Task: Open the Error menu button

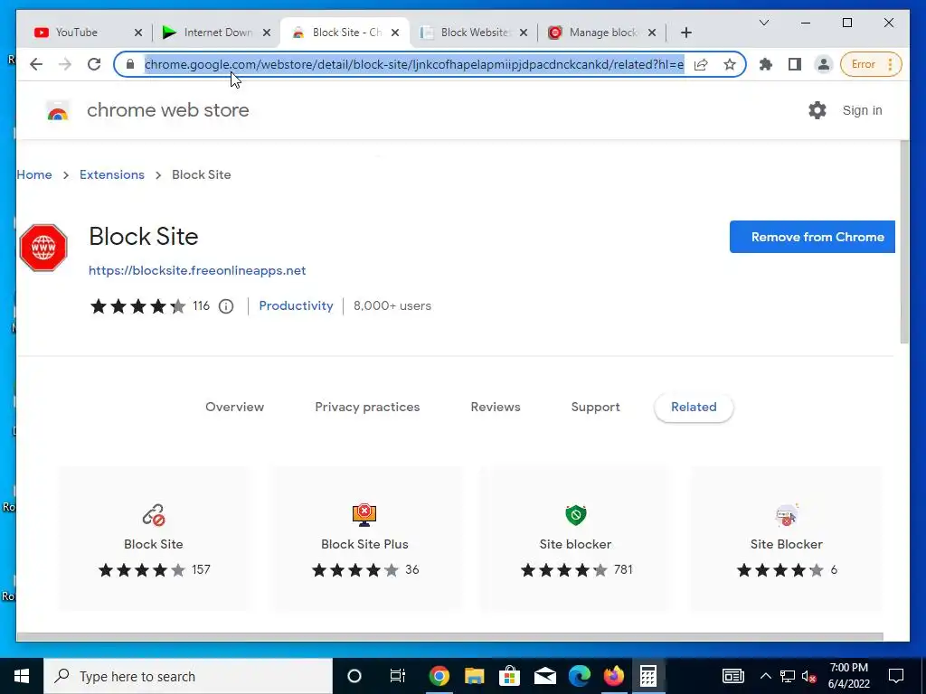Action: [x=871, y=64]
